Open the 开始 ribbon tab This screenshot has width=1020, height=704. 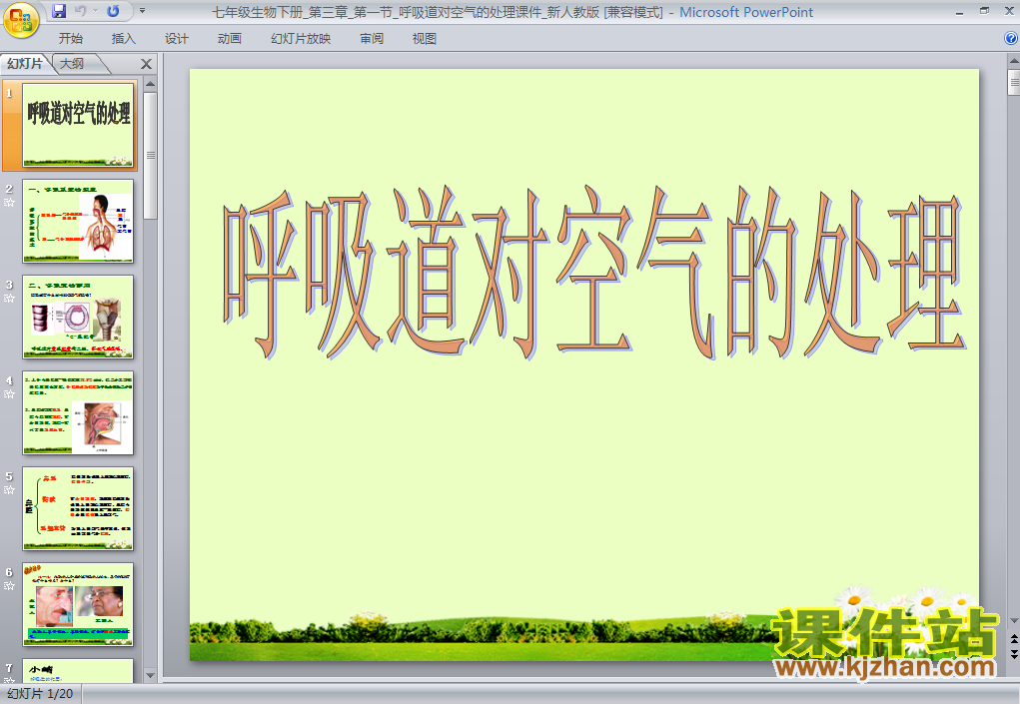click(x=70, y=39)
